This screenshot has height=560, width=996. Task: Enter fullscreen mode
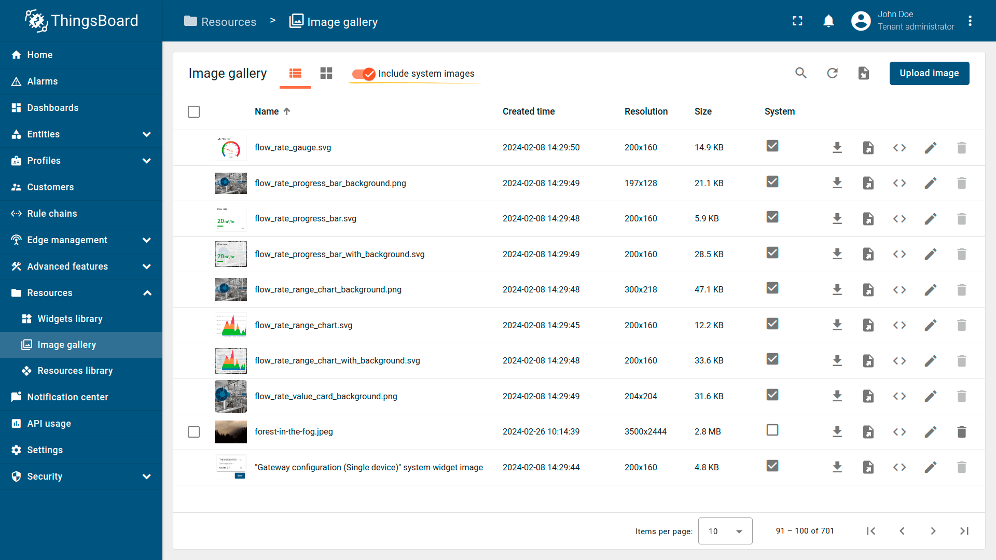click(x=797, y=21)
